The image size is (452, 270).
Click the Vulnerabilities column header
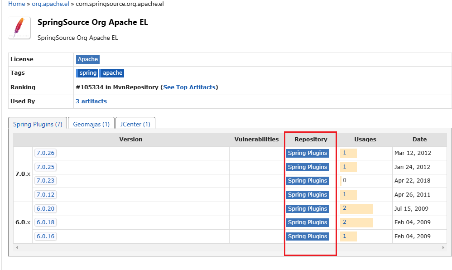pyautogui.click(x=256, y=140)
